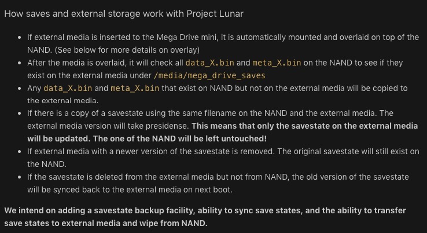Click the /media/mega_drive_saves path code
Screen dimensions: 427x233
click(209, 75)
